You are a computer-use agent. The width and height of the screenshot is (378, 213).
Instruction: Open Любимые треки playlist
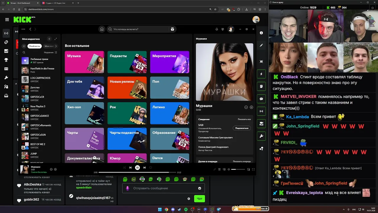tap(39, 61)
